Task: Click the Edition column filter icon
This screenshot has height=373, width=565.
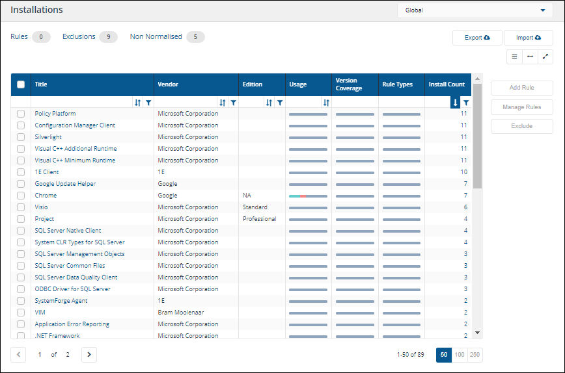Action: (x=280, y=103)
